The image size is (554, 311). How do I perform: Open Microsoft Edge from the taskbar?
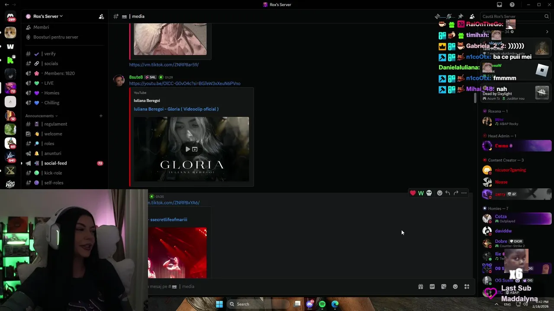click(x=335, y=304)
